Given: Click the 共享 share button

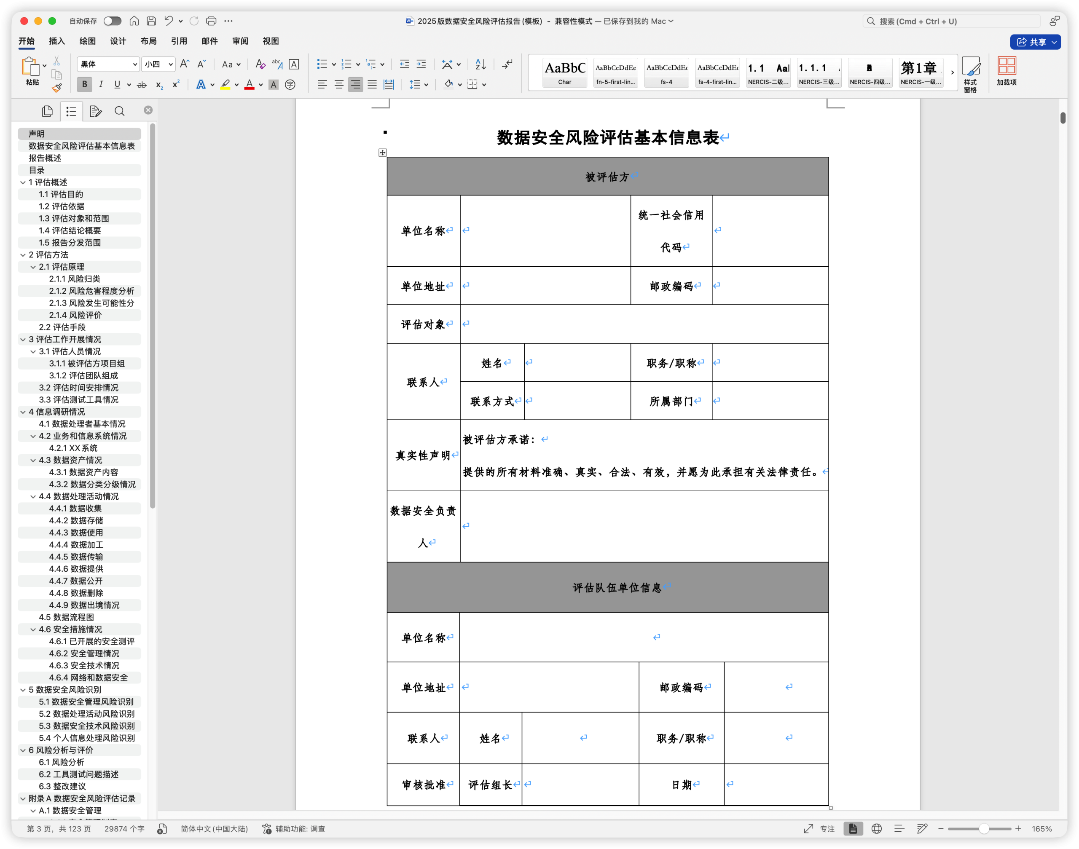Looking at the screenshot, I should (1035, 42).
